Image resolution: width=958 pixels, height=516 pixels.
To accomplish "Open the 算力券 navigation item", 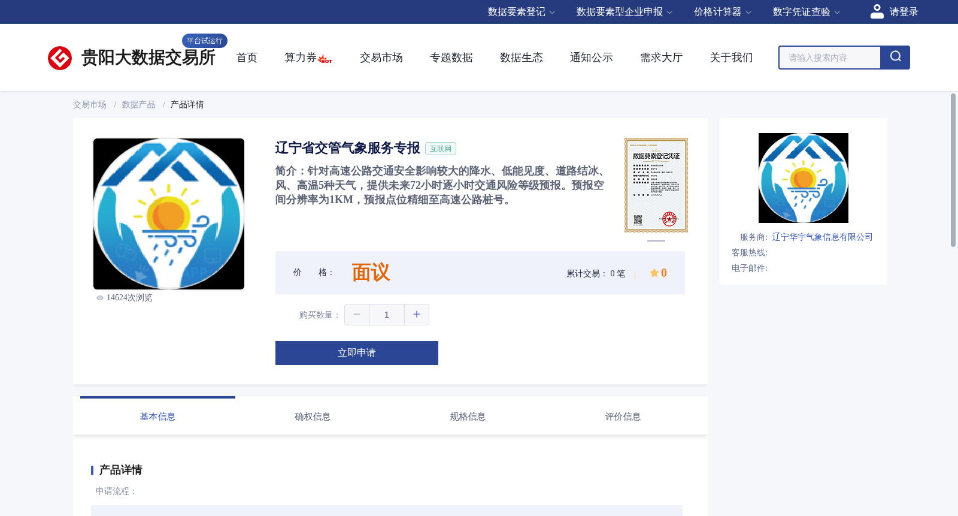I will tap(300, 58).
